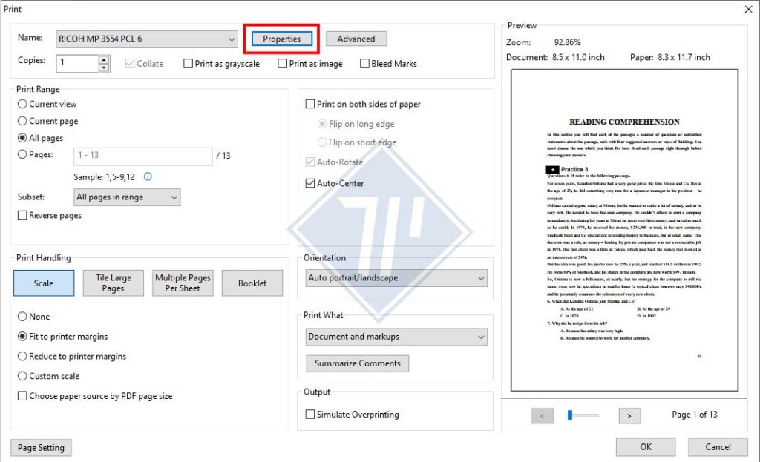Enable Print as grayscale
The height and width of the screenshot is (462, 760).
[x=189, y=64]
